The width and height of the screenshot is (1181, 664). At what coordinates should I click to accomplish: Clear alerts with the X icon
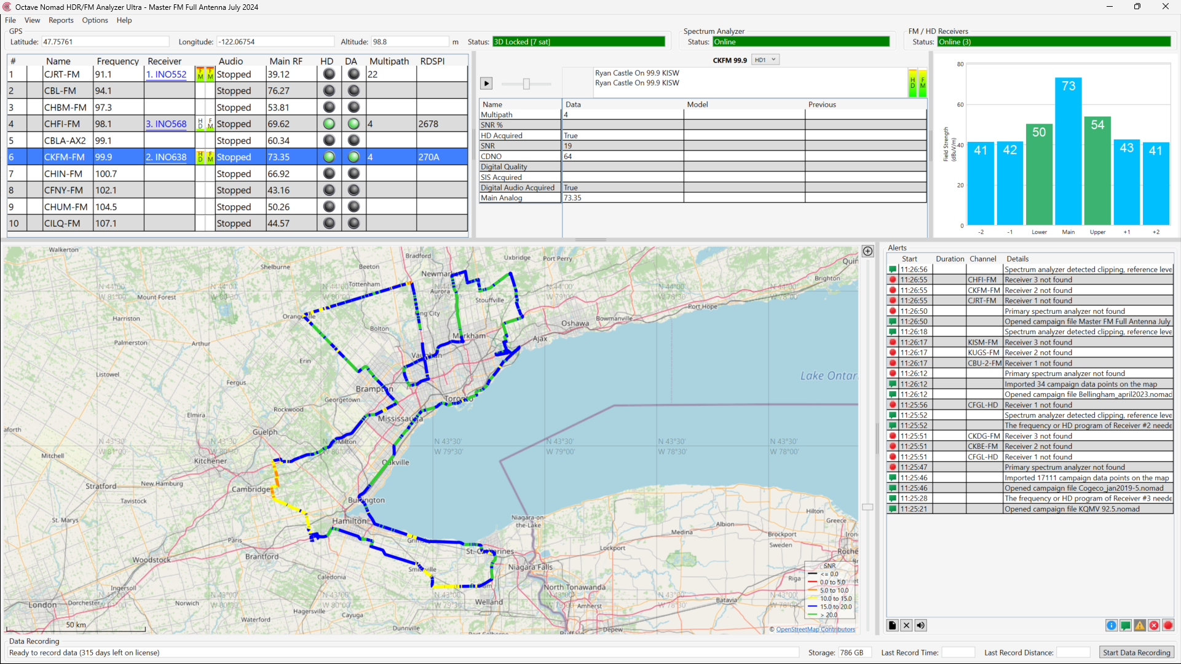[906, 625]
